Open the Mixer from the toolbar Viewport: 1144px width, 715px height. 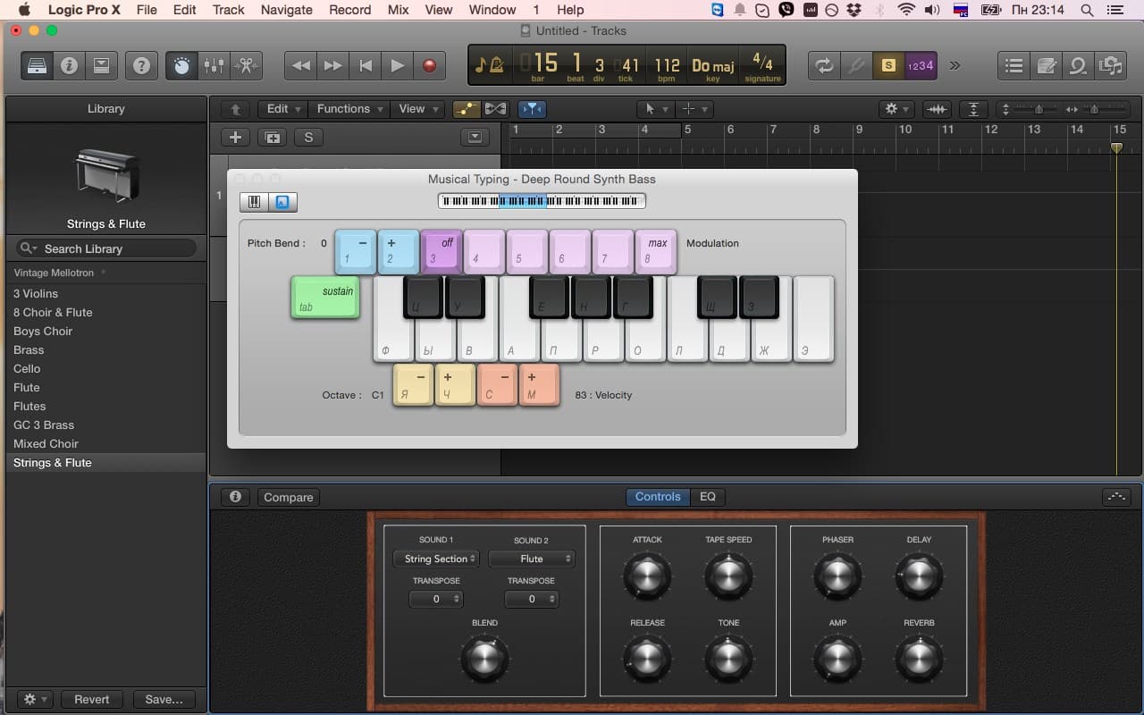pyautogui.click(x=214, y=65)
